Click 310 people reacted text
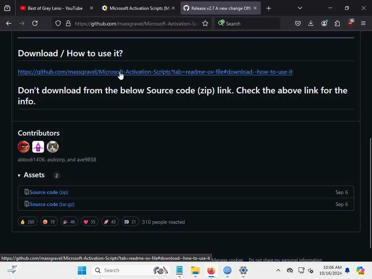 click(x=163, y=222)
